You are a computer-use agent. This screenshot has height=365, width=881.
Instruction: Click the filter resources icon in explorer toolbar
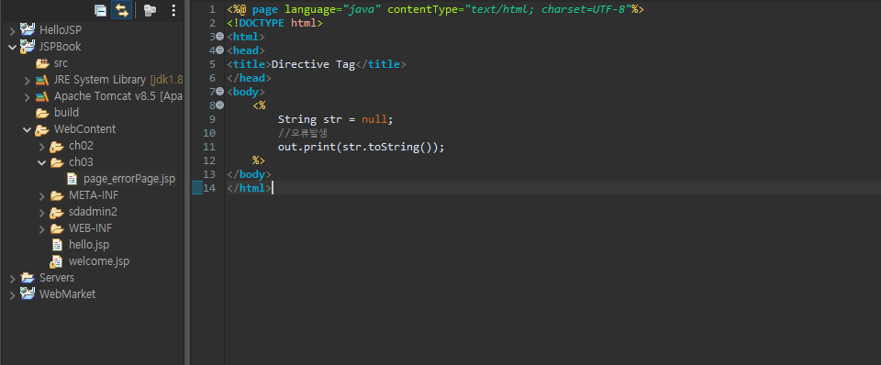coord(149,10)
